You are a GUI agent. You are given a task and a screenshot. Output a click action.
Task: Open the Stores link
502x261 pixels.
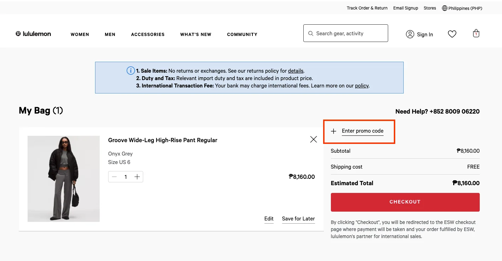(x=430, y=8)
